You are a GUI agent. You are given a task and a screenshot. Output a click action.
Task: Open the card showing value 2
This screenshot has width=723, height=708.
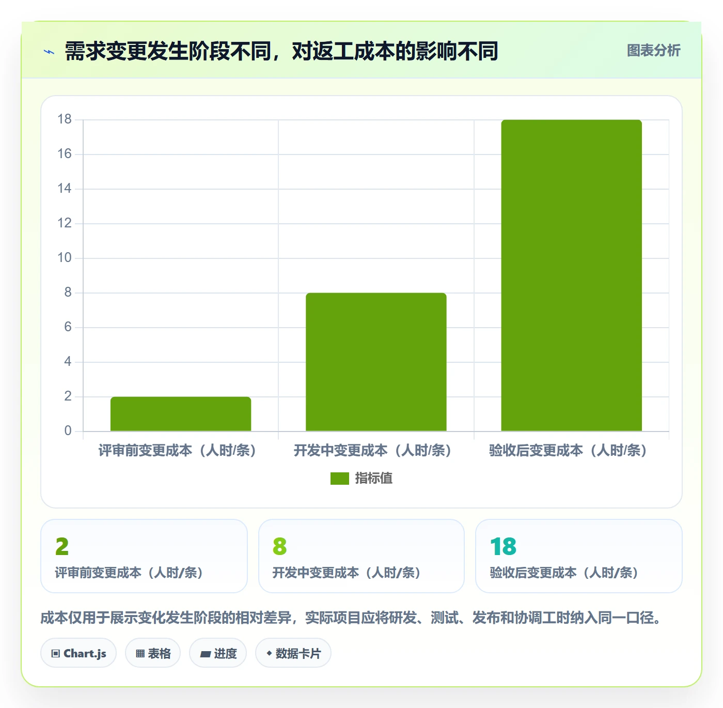(144, 556)
